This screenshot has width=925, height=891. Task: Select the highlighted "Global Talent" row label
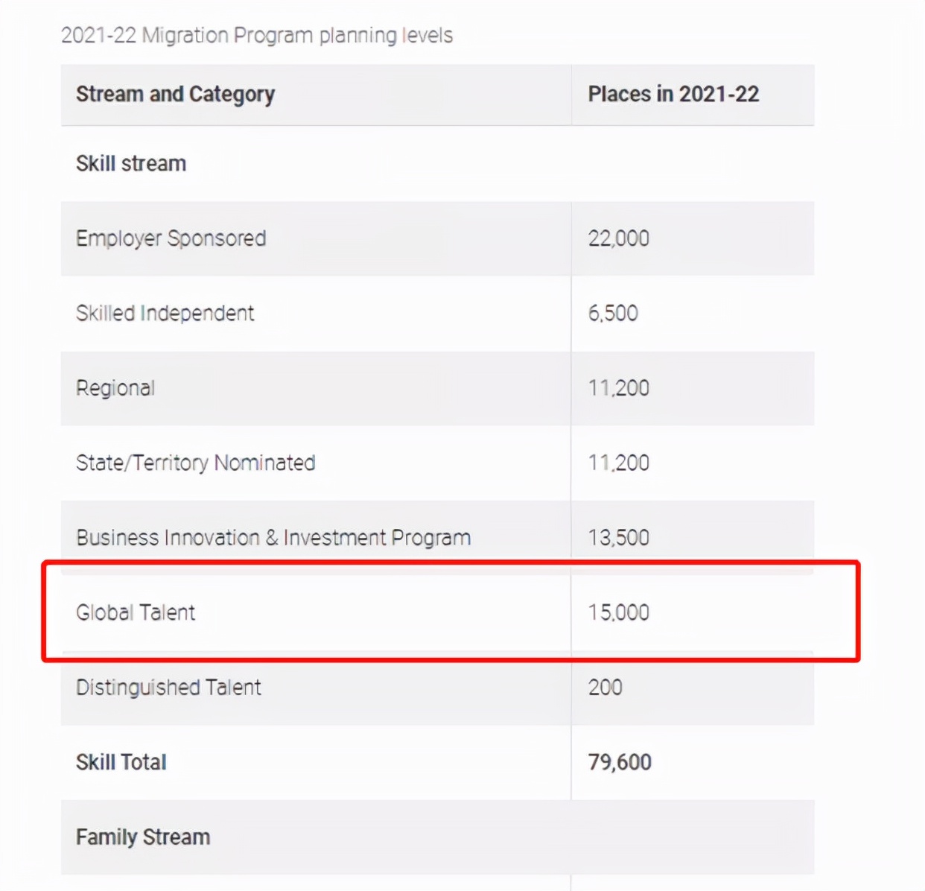136,613
